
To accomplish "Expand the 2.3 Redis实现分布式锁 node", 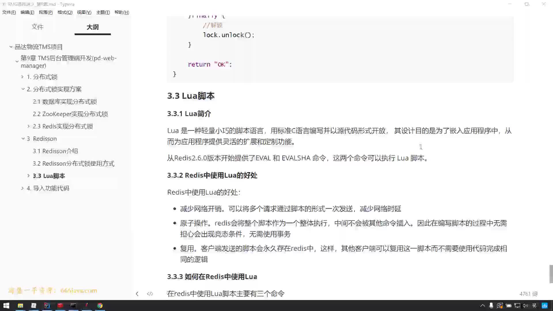I will coord(29,126).
